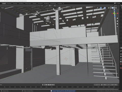Toggle the preview range clock icon
The width and height of the screenshot is (122, 92).
point(102,85)
